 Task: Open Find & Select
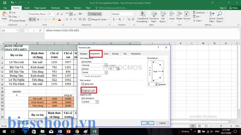point(220,17)
